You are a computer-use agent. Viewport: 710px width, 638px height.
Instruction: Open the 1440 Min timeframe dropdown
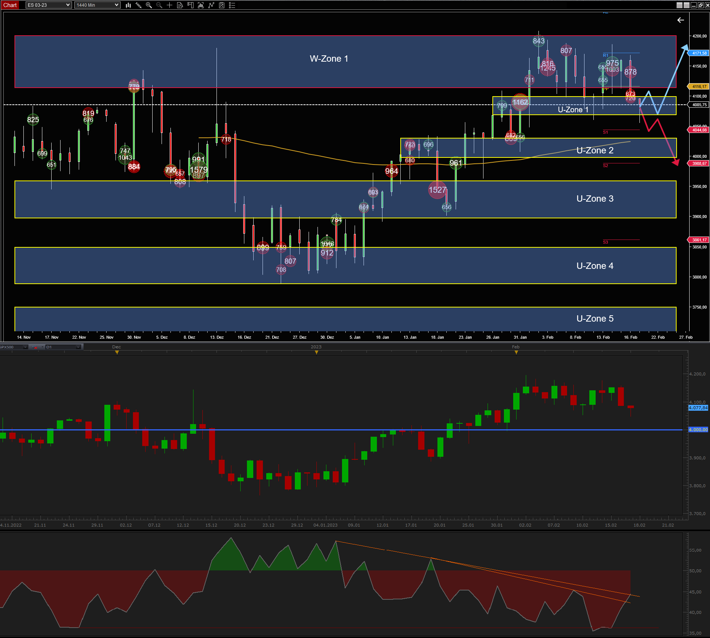(x=97, y=5)
